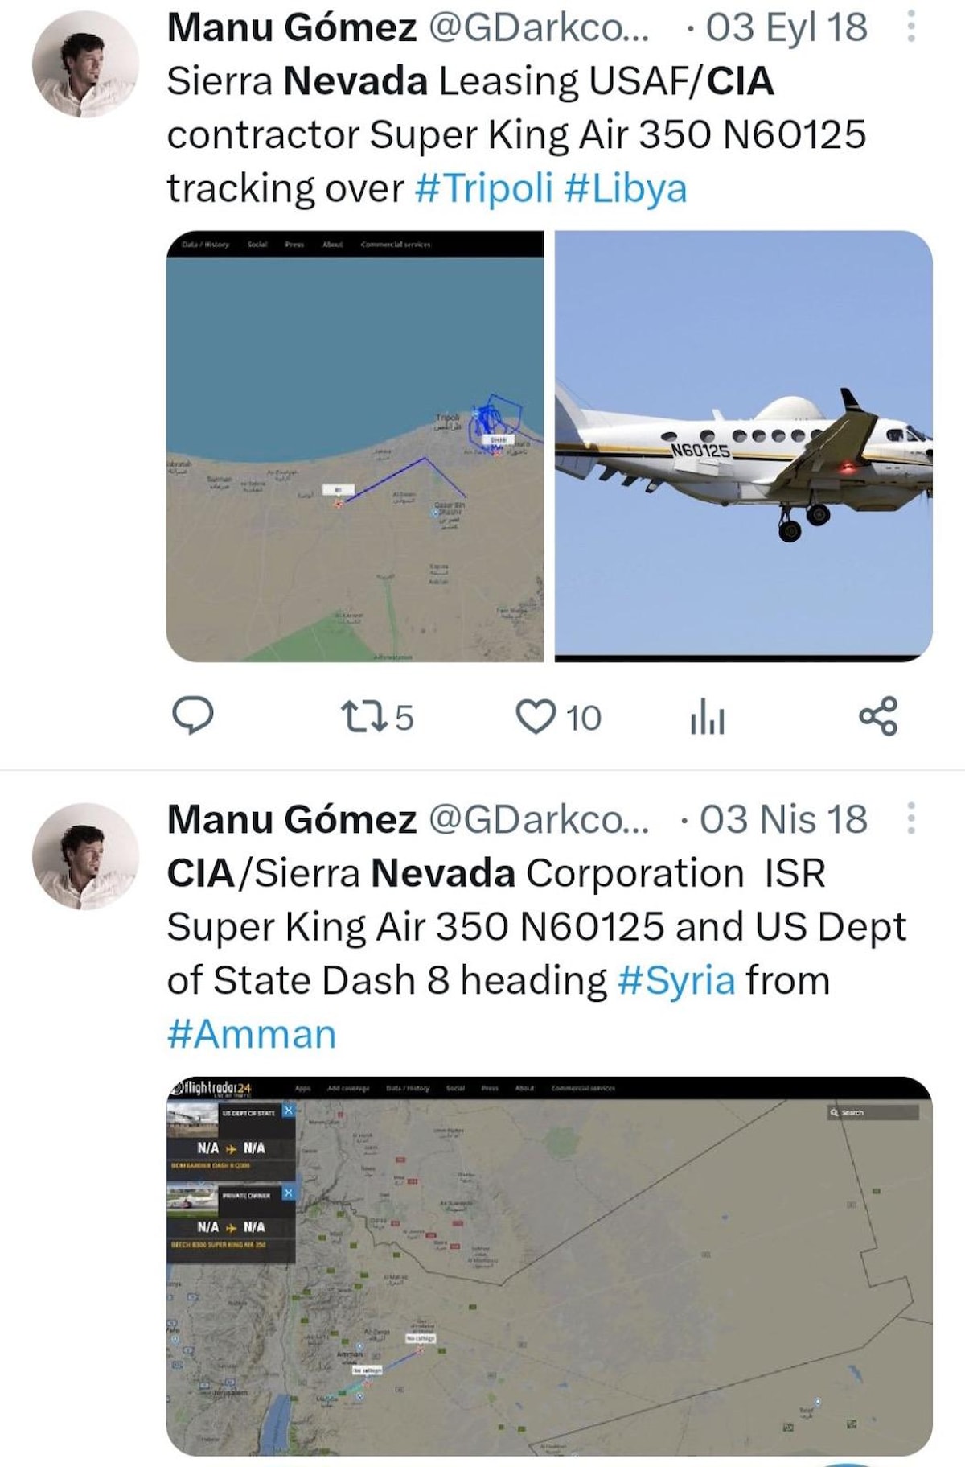Reply to the Tripoli Libya tweet

coord(193,716)
